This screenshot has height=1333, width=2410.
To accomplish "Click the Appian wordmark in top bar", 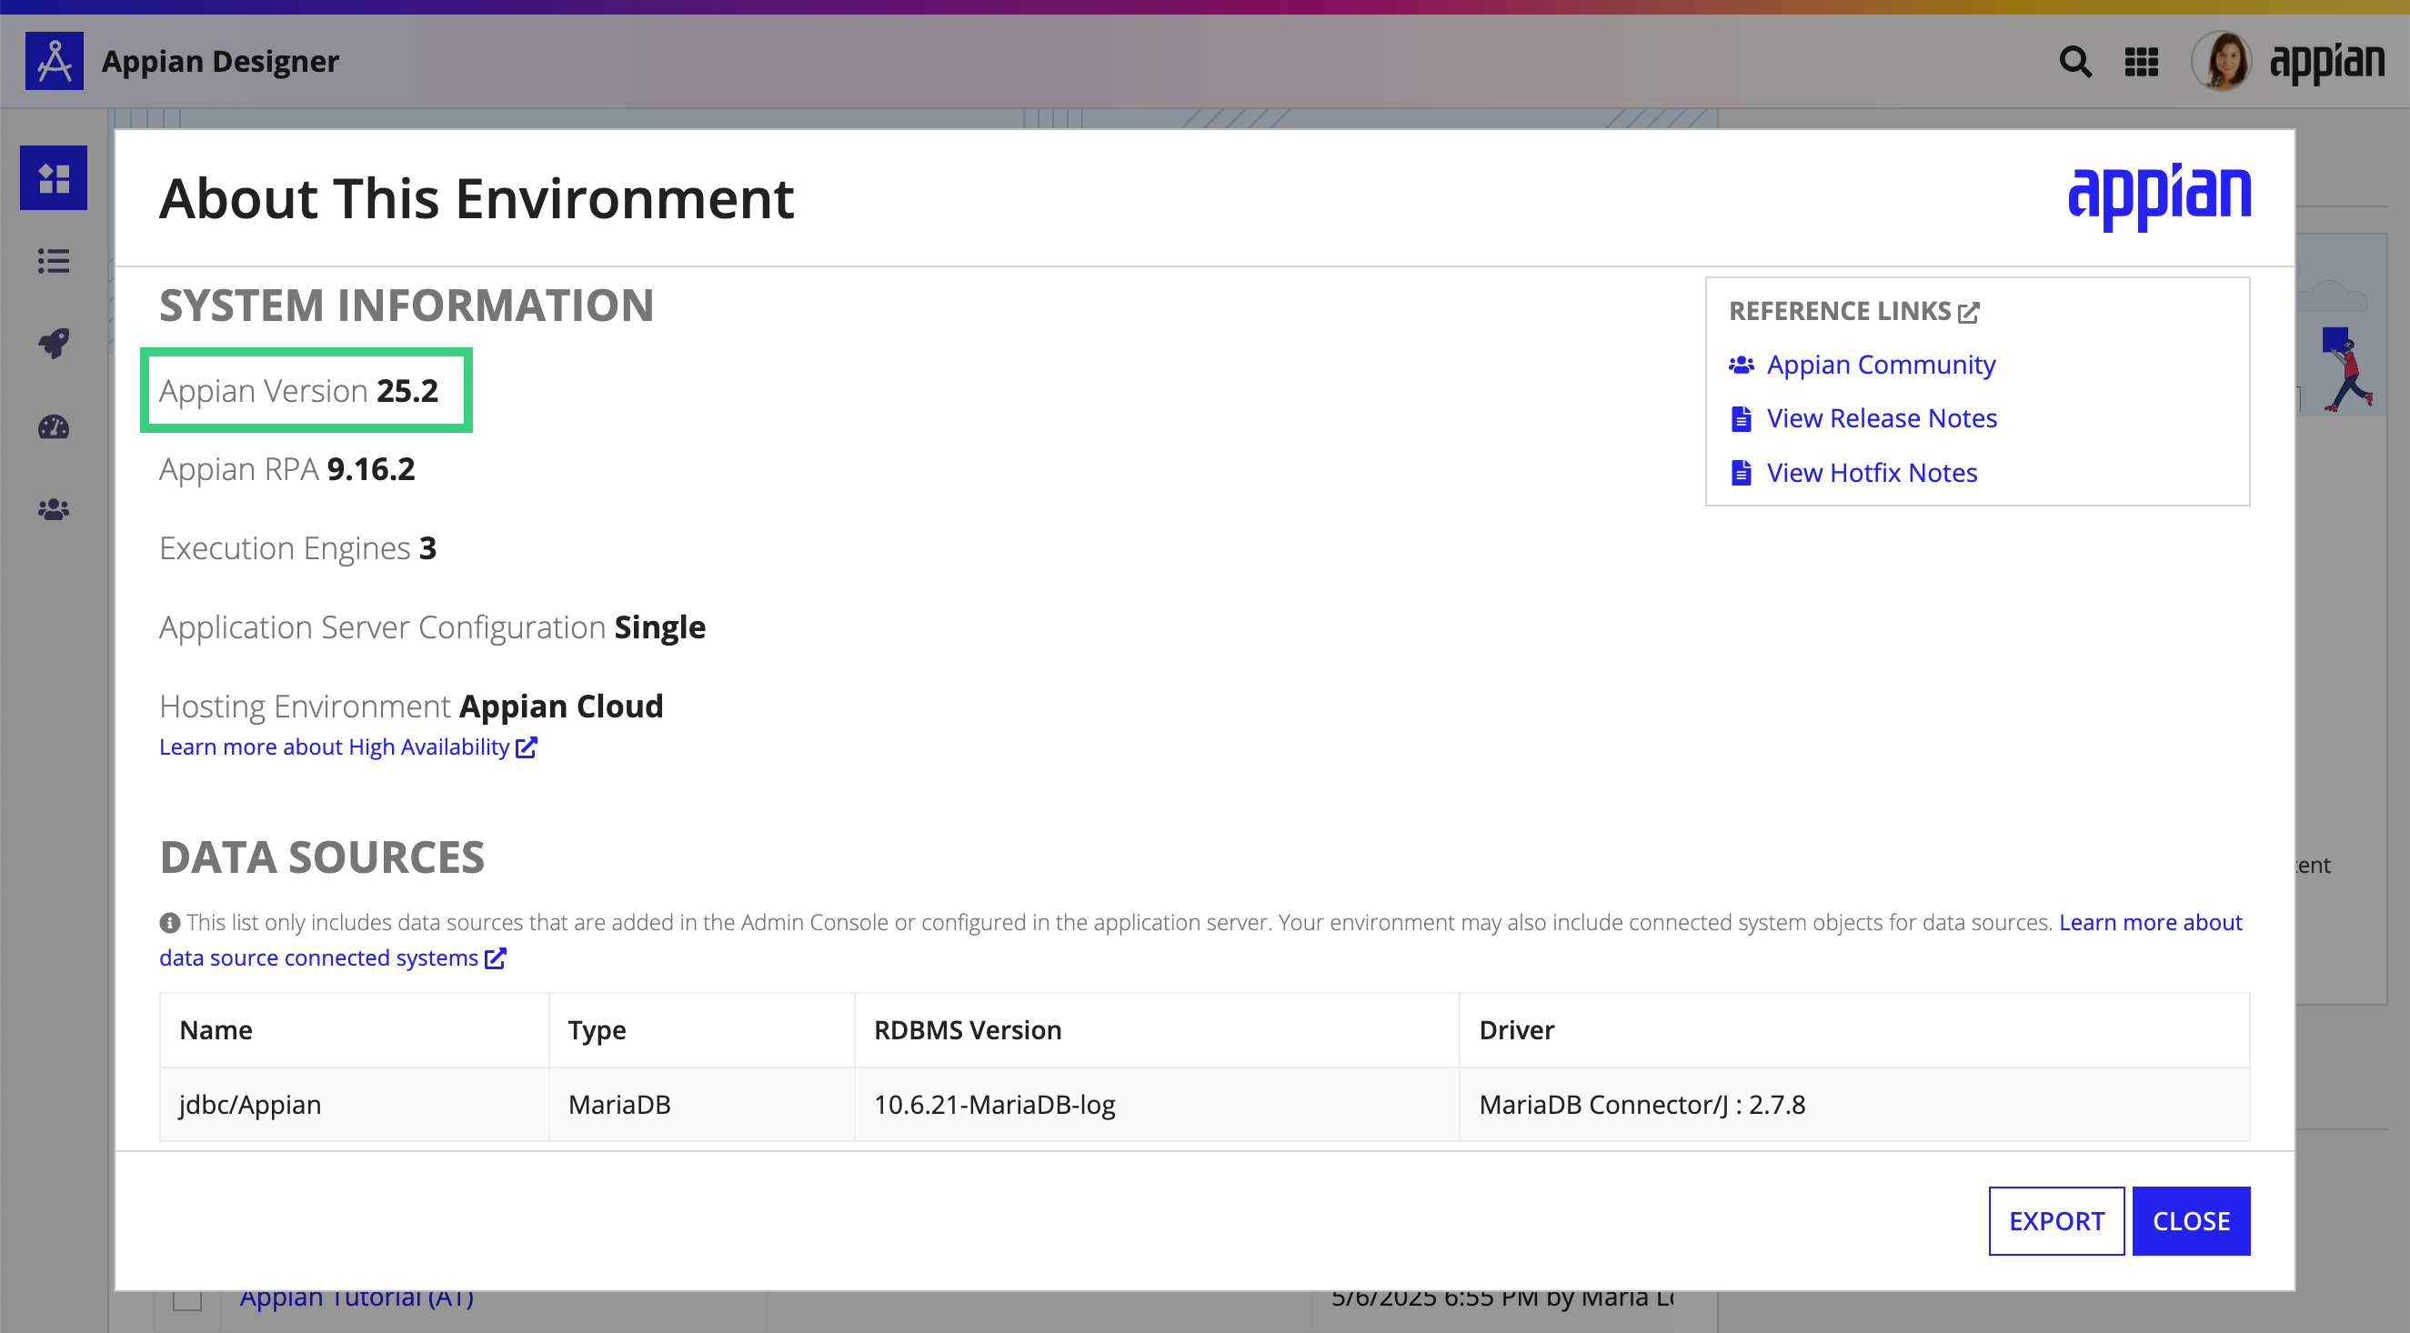I will tap(2326, 63).
